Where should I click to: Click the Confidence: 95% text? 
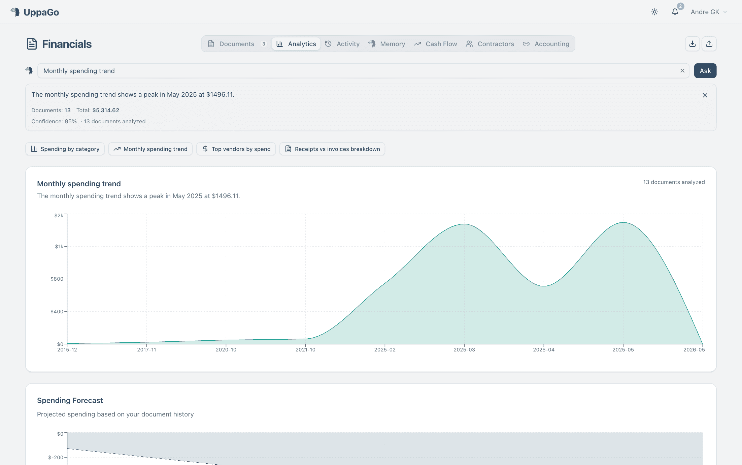click(x=54, y=121)
